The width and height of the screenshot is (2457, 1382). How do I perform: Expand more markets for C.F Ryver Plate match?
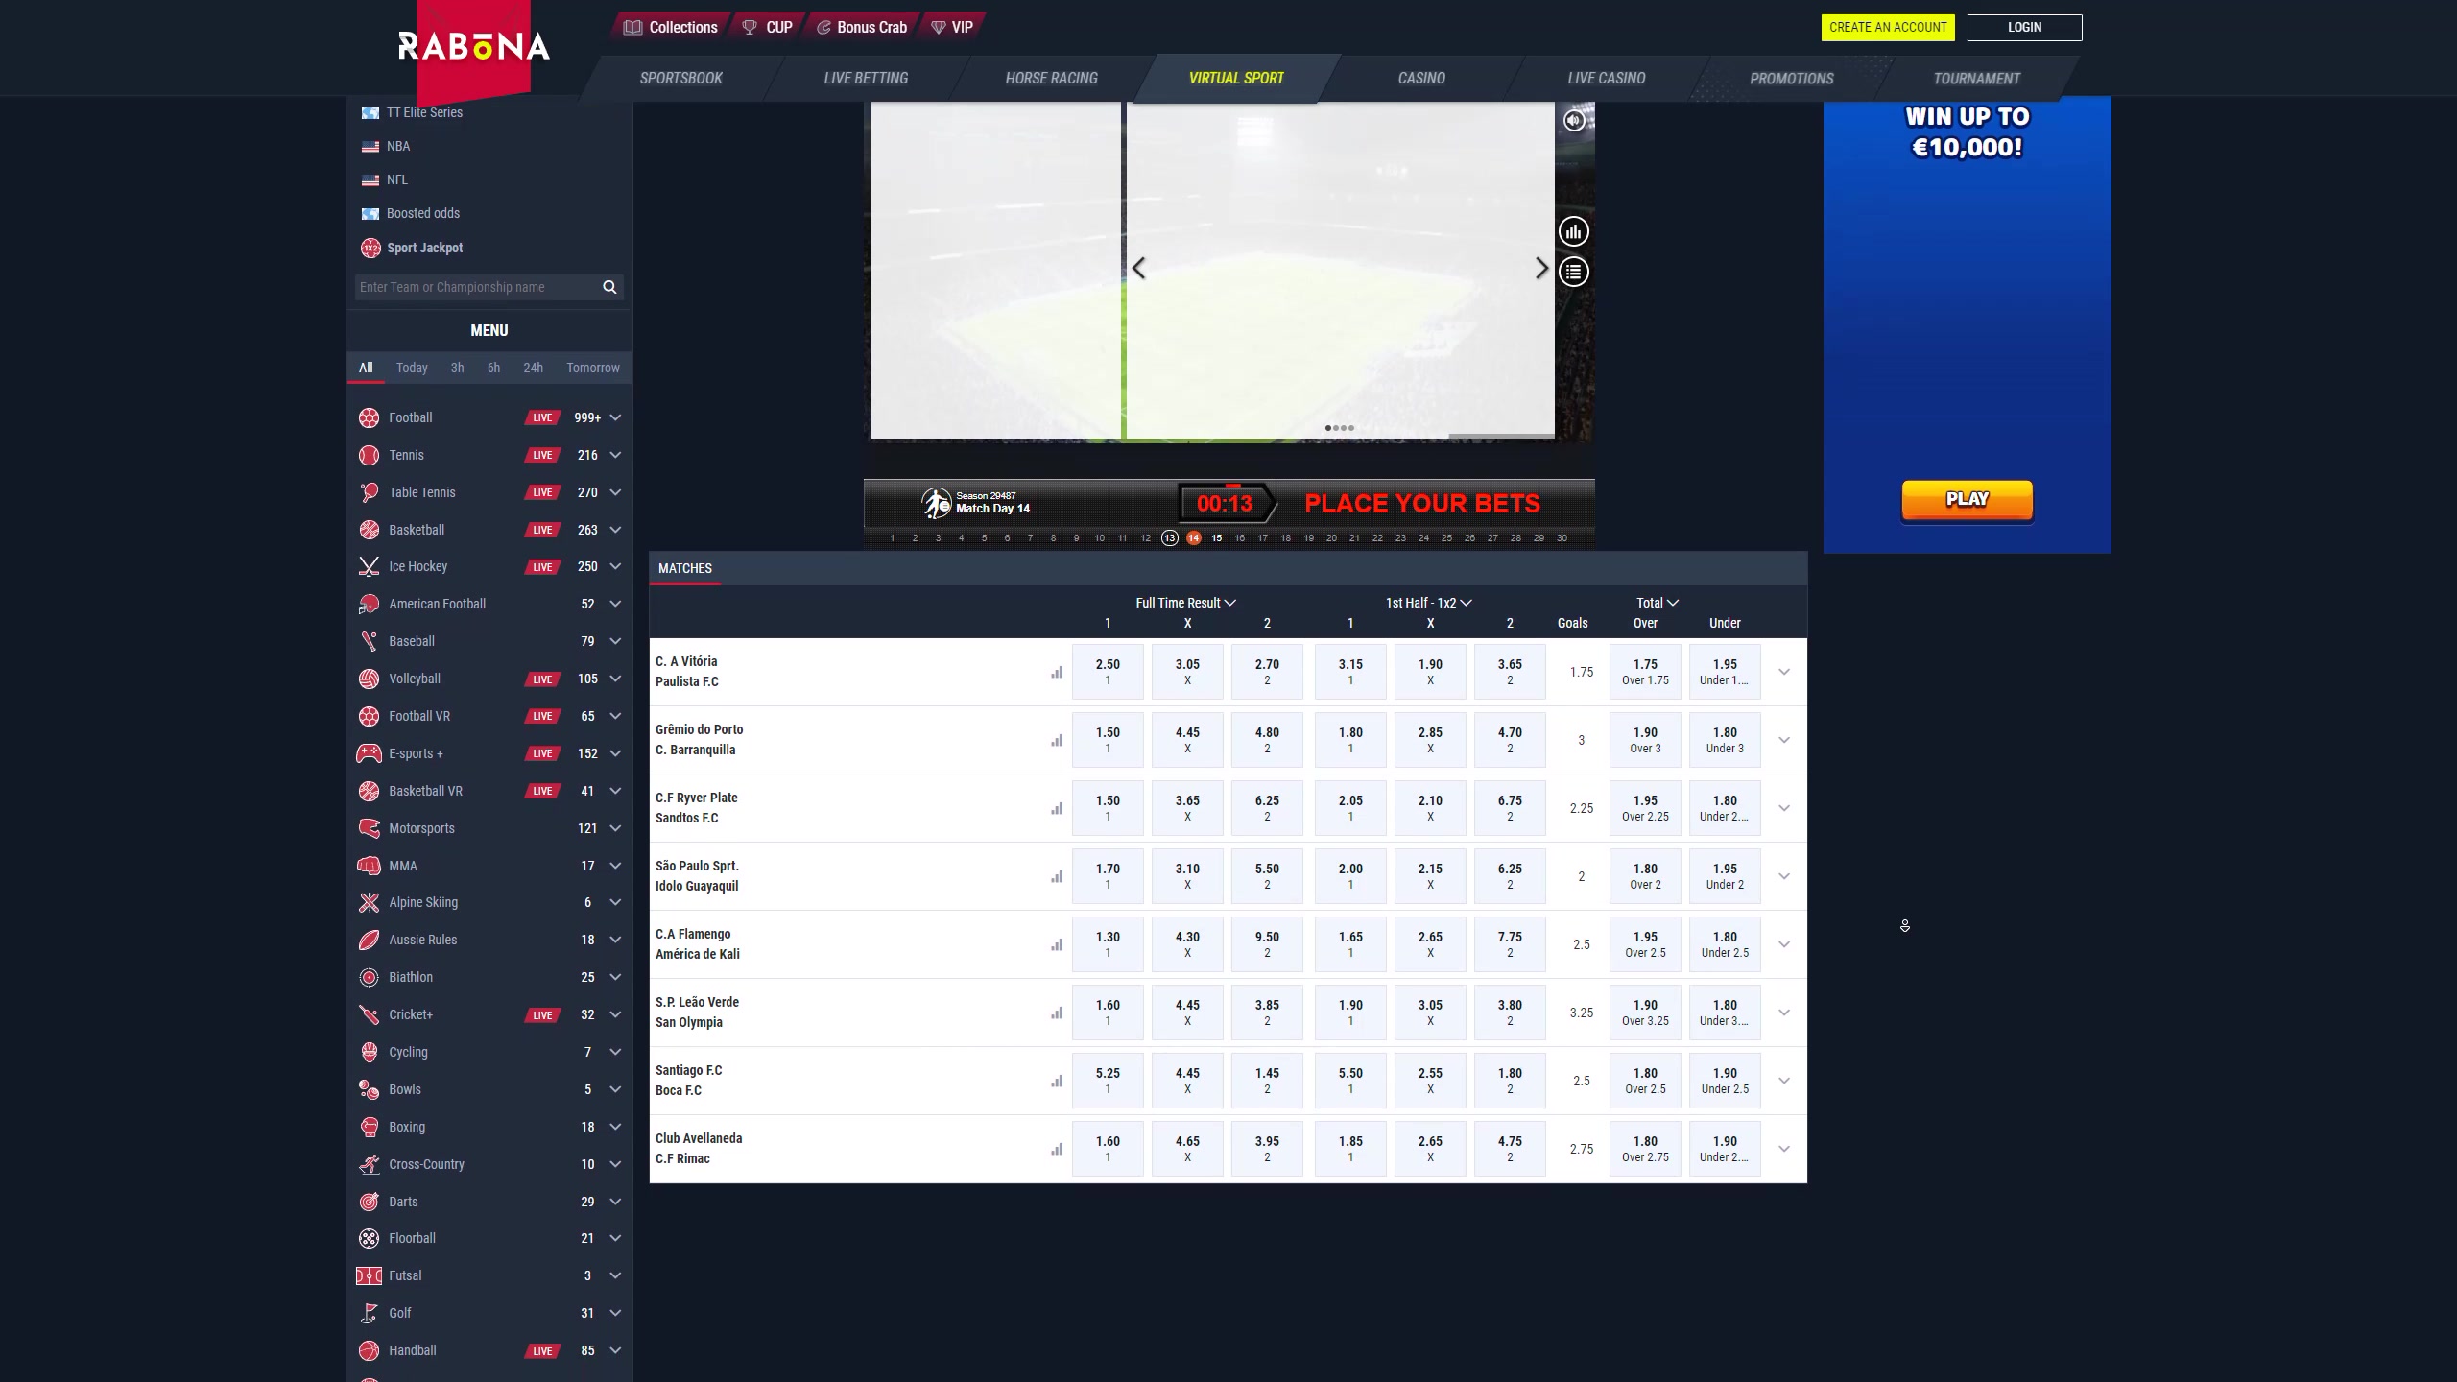1784,808
